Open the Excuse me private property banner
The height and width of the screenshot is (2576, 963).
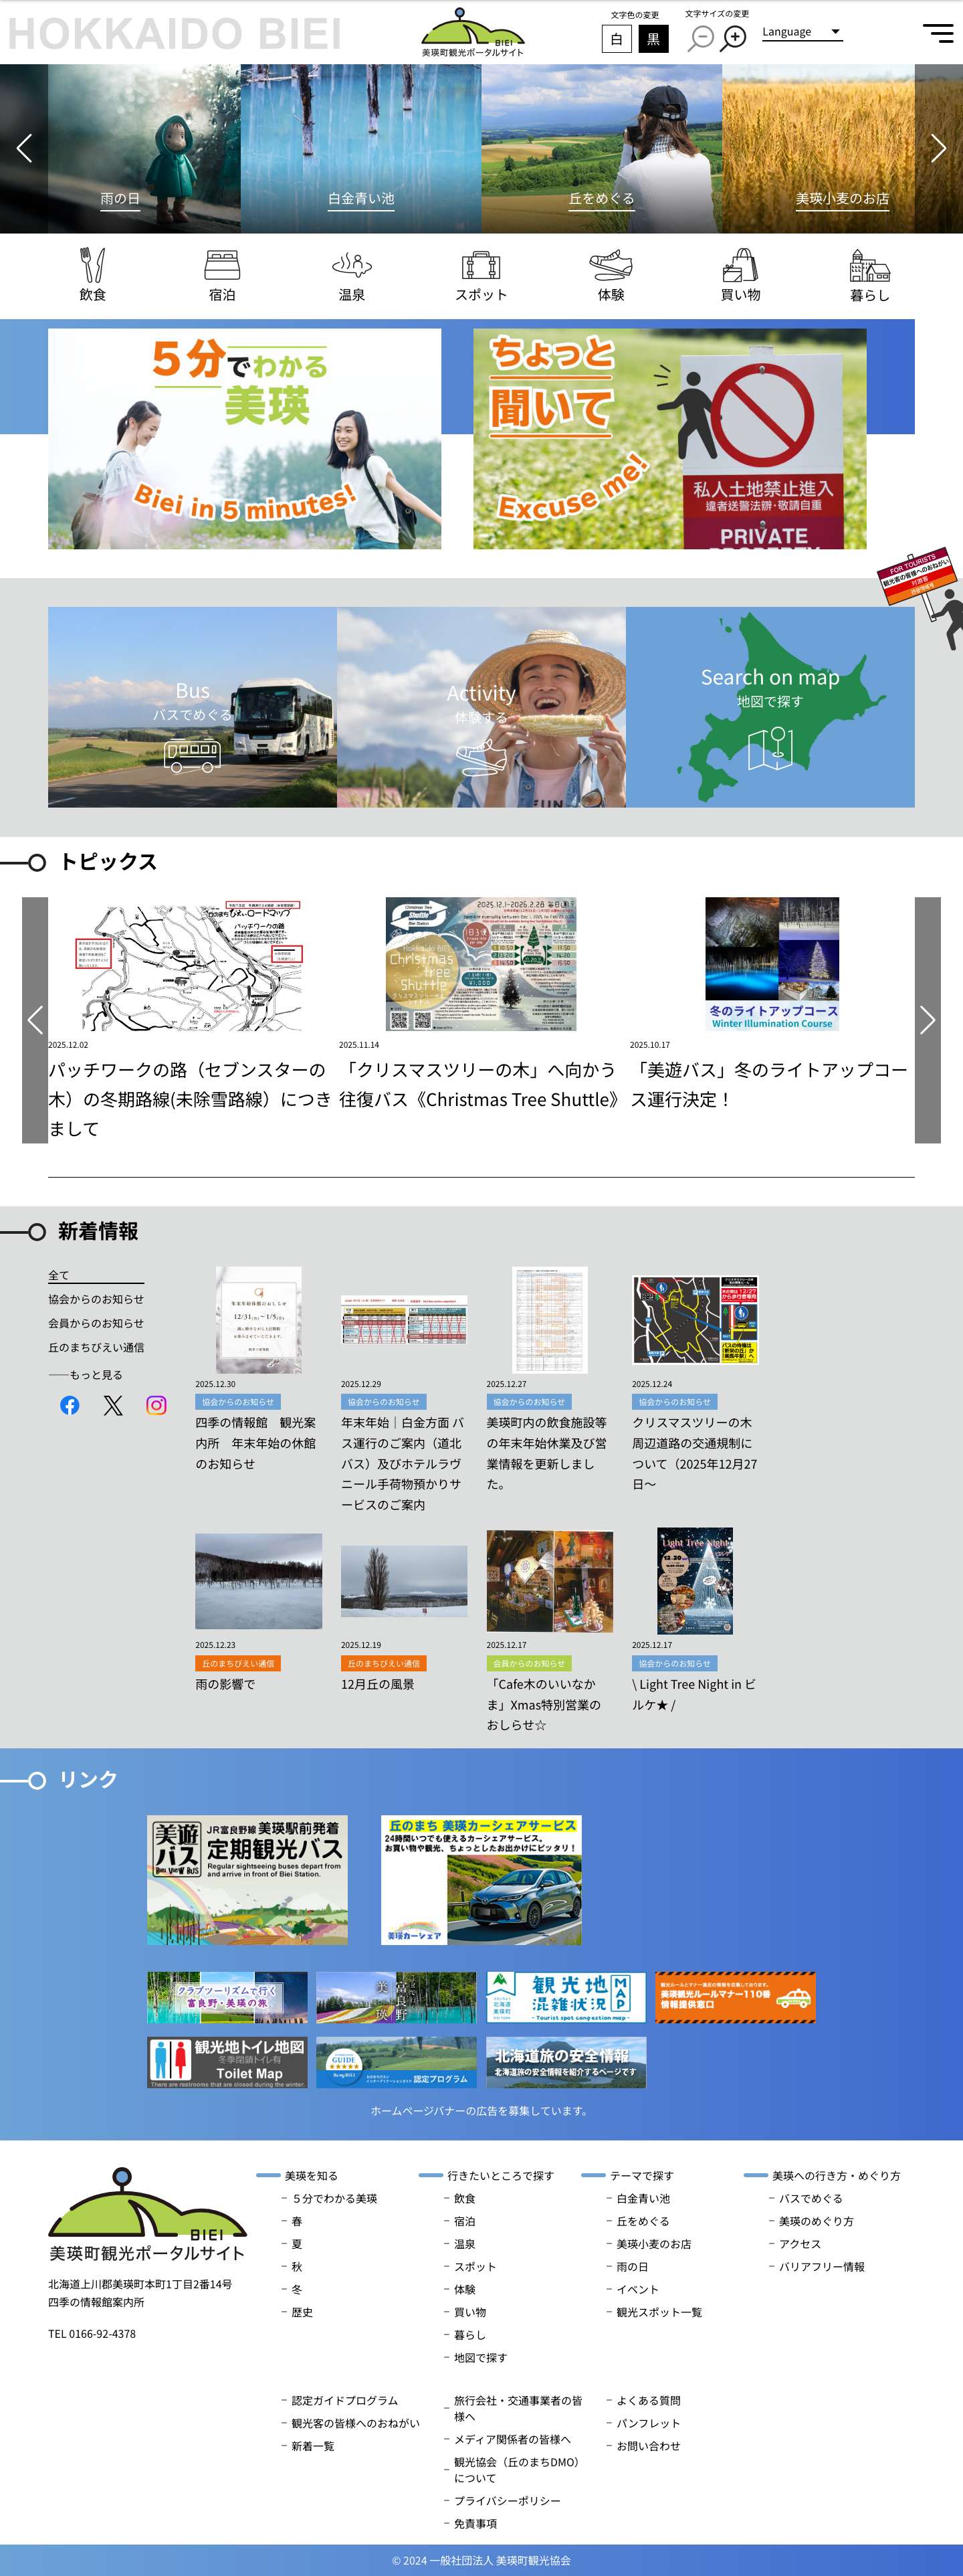click(670, 439)
